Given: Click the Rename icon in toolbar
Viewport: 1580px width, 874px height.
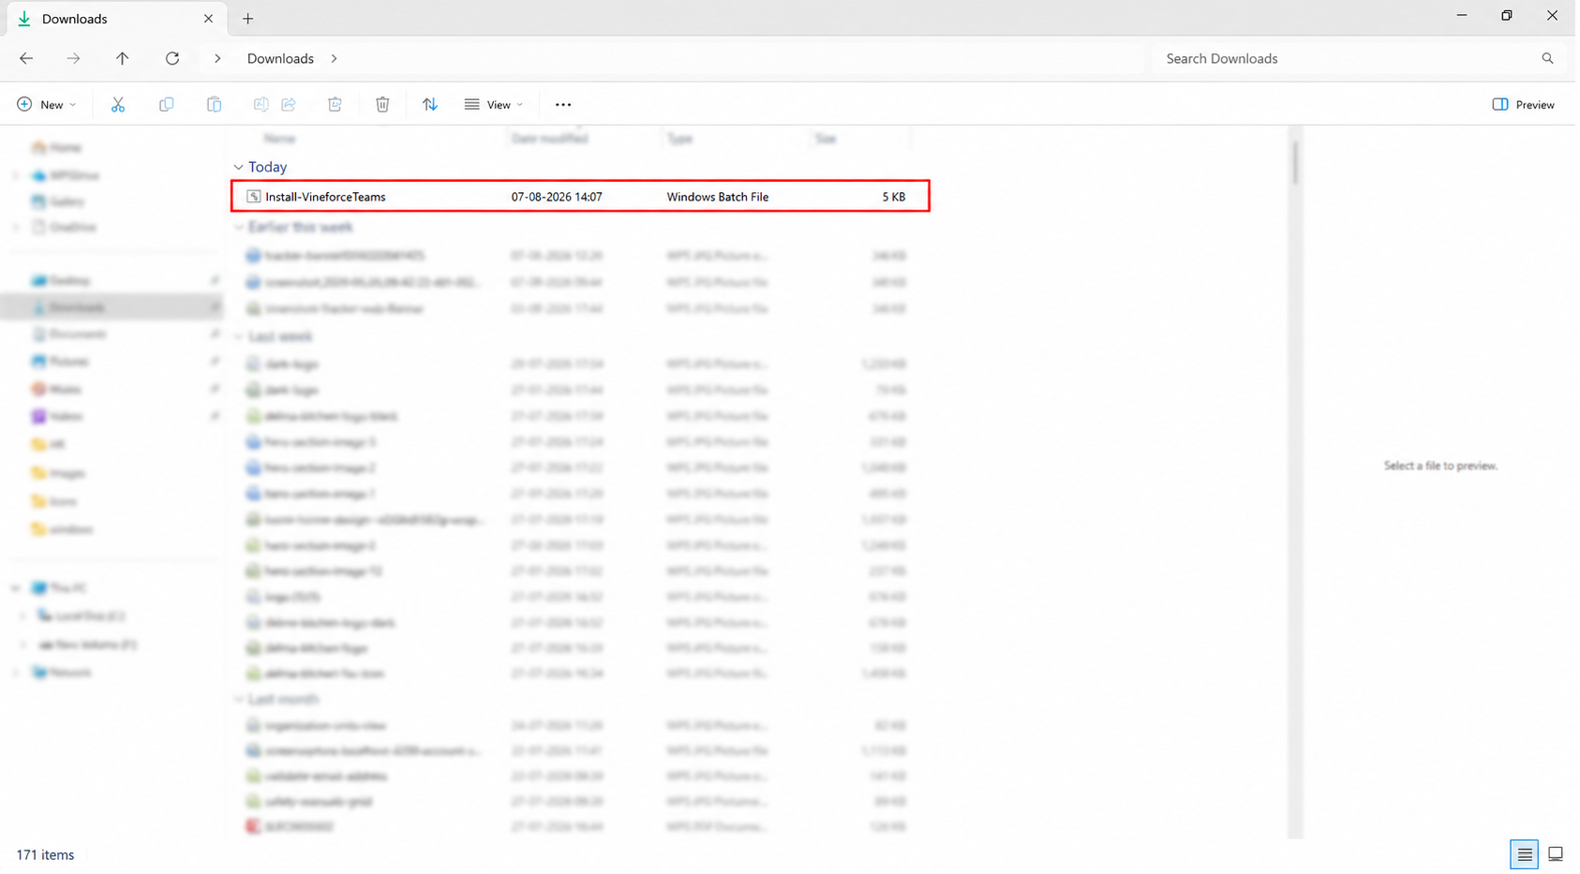Looking at the screenshot, I should point(261,105).
